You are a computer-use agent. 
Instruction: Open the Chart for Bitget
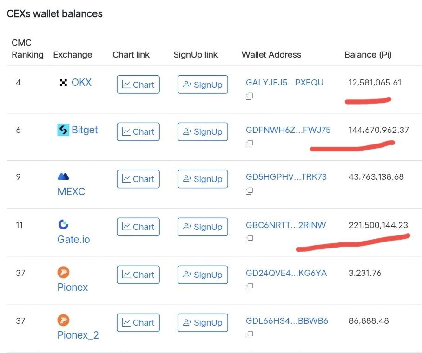138,132
